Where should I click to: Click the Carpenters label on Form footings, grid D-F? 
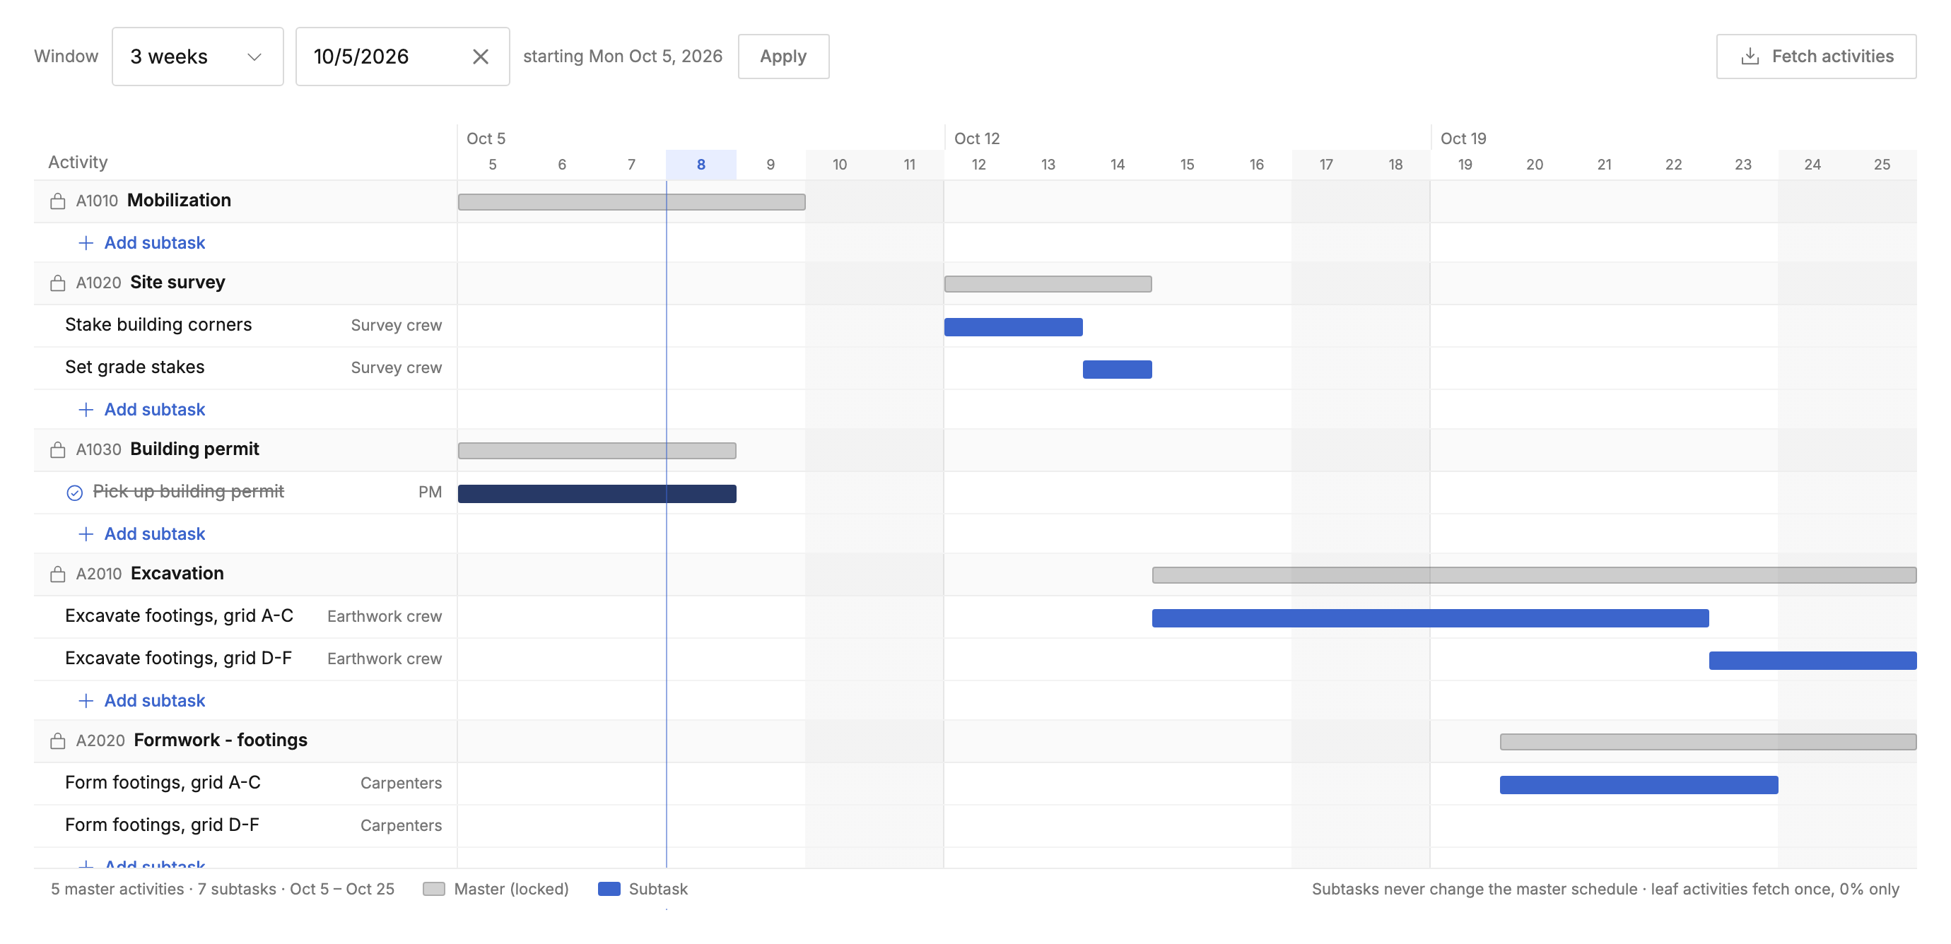tap(401, 826)
